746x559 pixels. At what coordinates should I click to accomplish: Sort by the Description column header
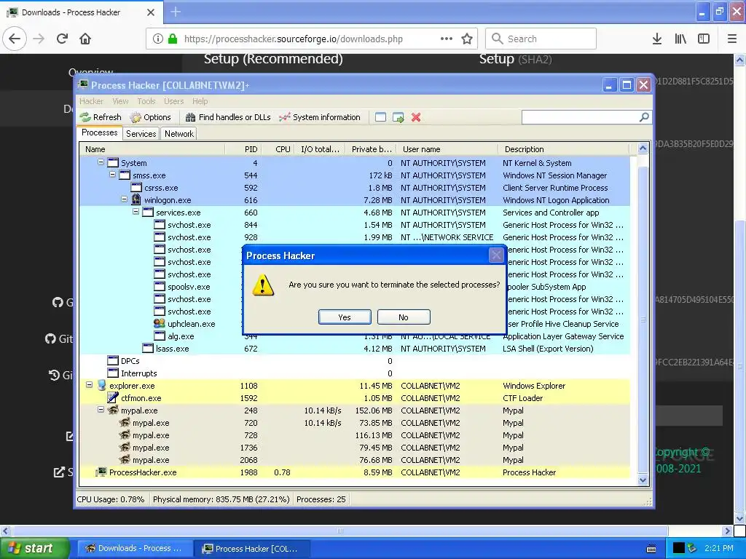pos(564,149)
